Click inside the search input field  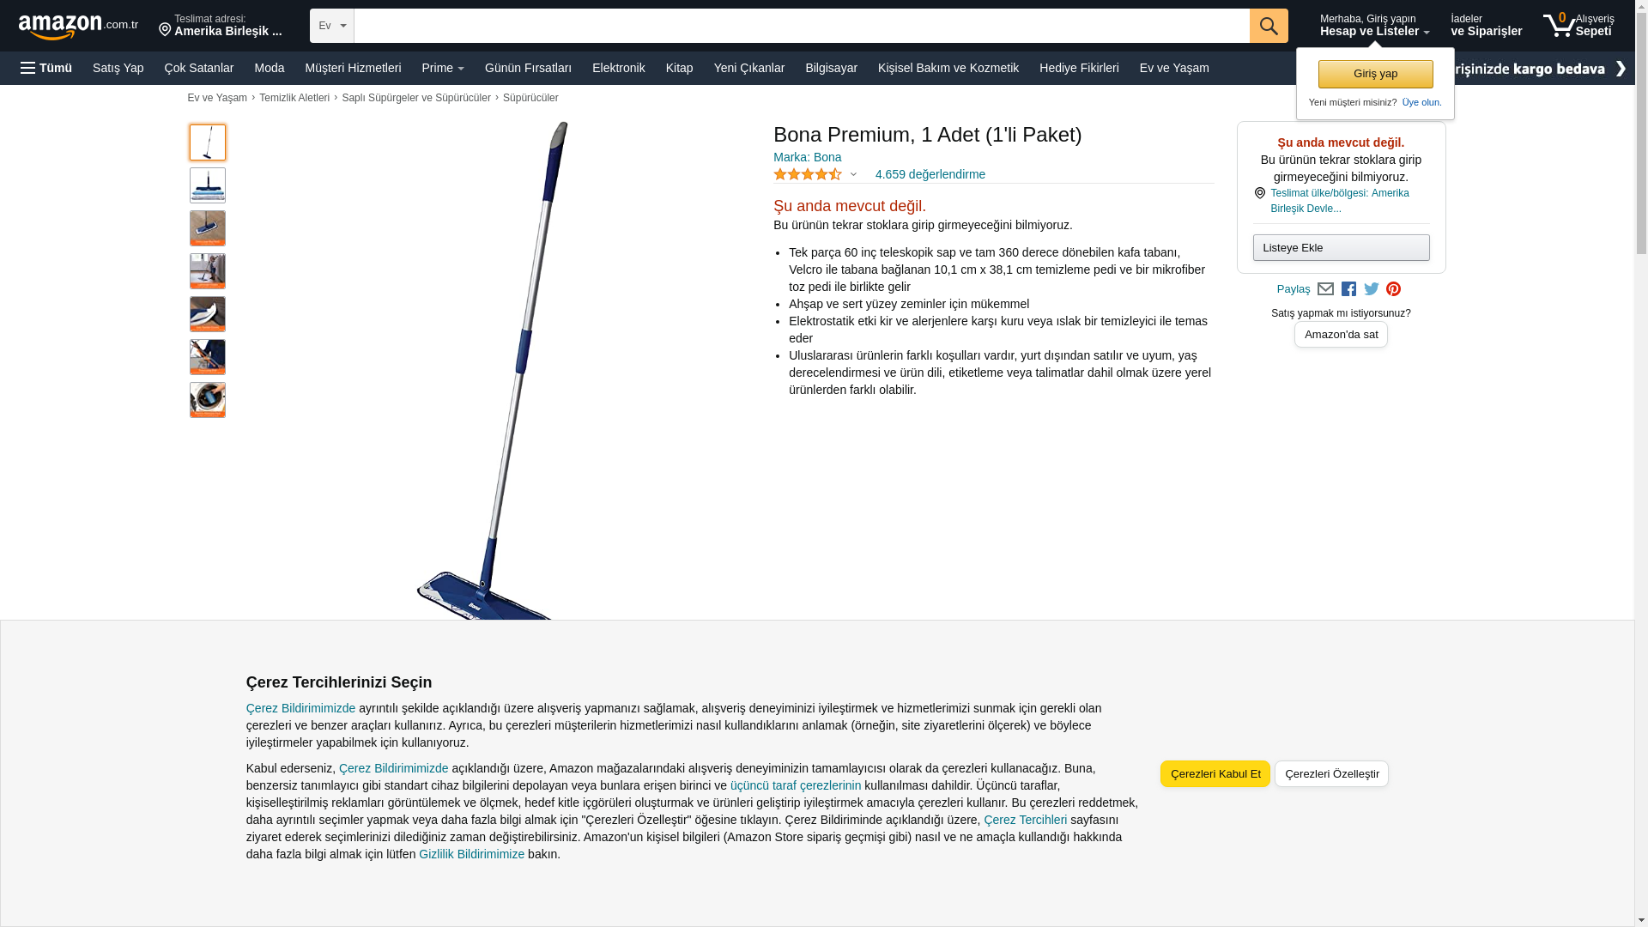pos(802,26)
